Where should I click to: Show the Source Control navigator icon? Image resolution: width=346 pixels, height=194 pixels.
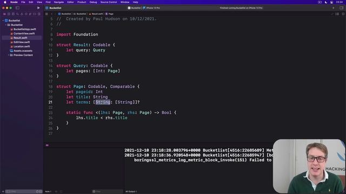[9, 14]
